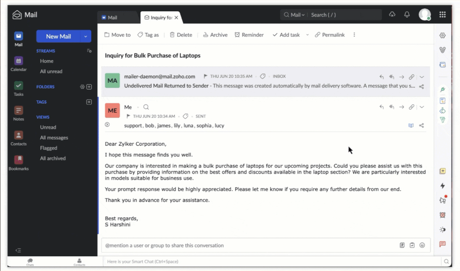Open the apps grid launcher icon
Image resolution: width=460 pixels, height=271 pixels.
tap(442, 15)
